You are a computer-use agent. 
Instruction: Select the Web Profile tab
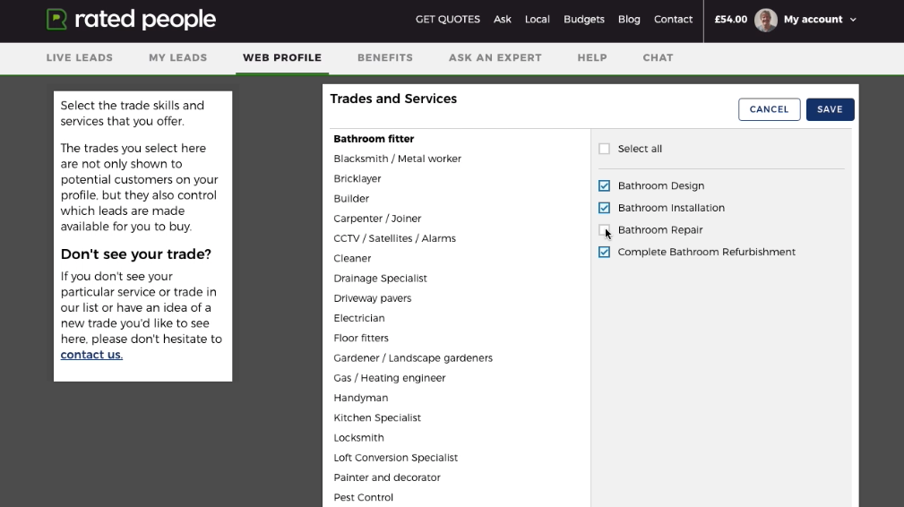[282, 57]
